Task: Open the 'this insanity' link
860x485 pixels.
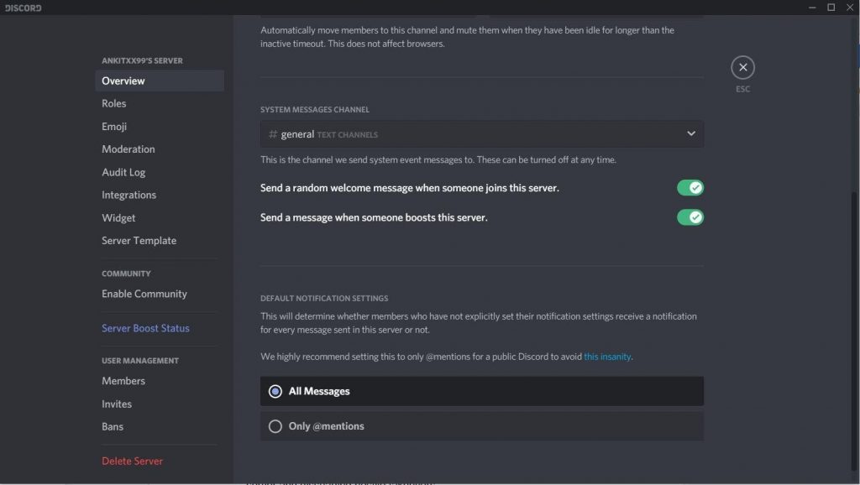Action: point(607,357)
